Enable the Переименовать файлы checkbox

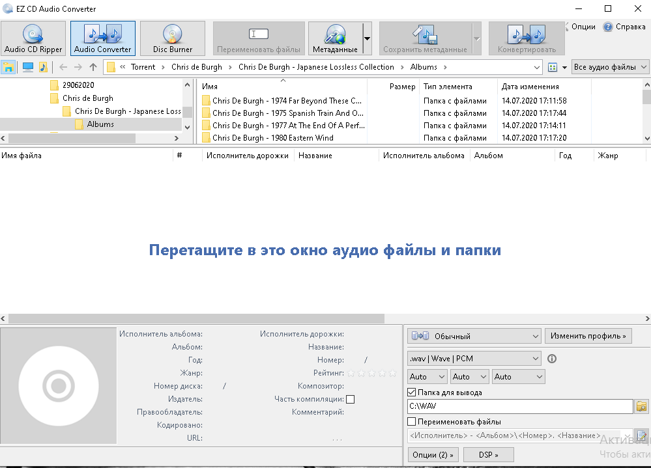tap(412, 422)
